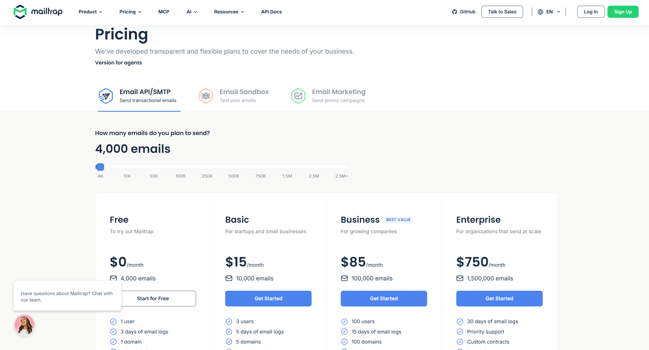Viewport: 649px width, 350px height.
Task: Click the Email Marketing chart icon
Action: 298,96
